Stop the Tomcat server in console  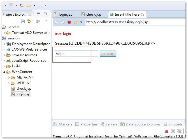166,131
